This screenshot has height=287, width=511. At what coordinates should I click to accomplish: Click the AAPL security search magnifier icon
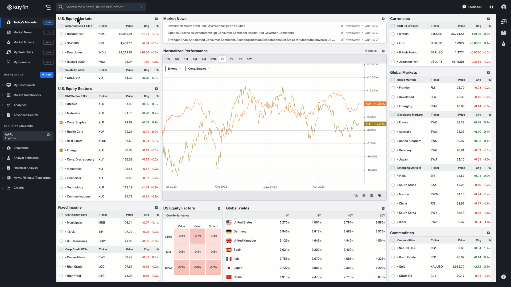coord(48,135)
